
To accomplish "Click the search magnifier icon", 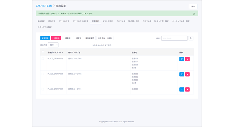I will tap(190, 38).
